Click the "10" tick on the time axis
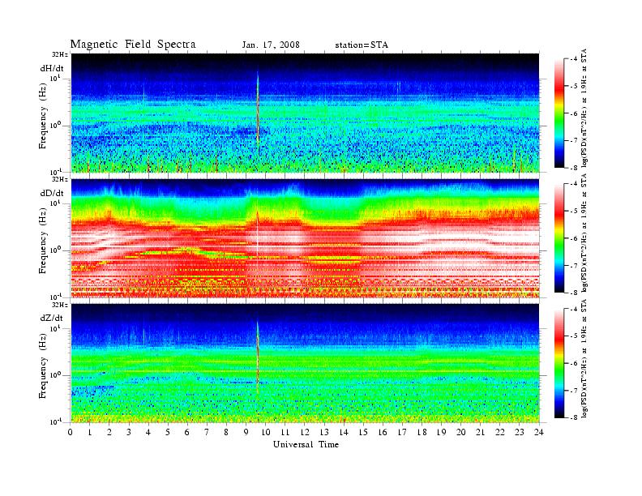 coord(266,432)
